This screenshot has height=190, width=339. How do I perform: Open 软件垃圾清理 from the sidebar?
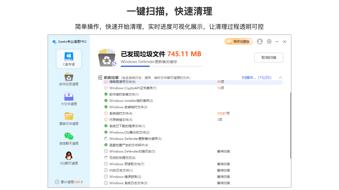click(x=69, y=79)
